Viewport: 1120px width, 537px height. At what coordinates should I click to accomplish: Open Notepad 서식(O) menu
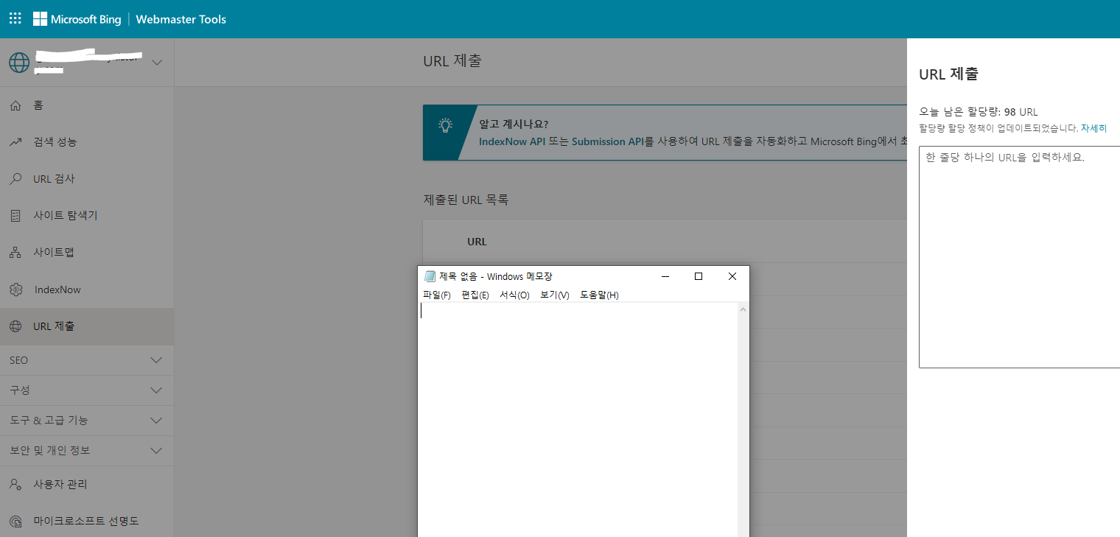(x=514, y=295)
